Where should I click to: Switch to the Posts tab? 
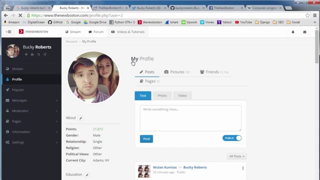tap(147, 72)
